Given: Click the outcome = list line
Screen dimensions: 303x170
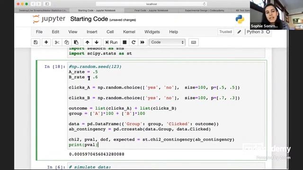Looking at the screenshot, I should [123, 108].
